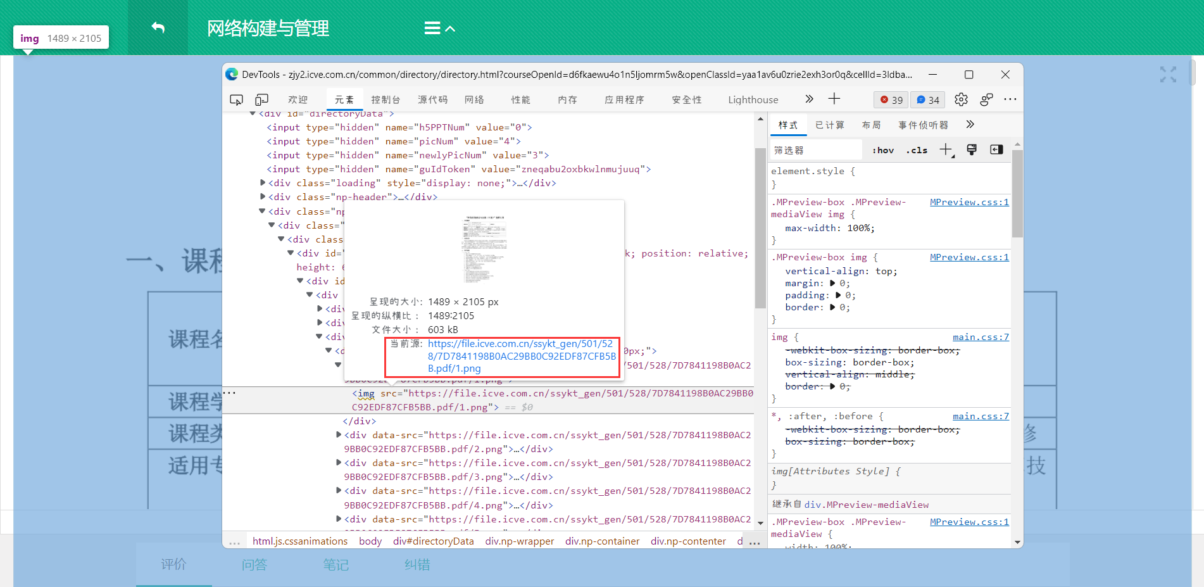The image size is (1204, 587).
Task: Open the 应用程序 tab
Action: tap(624, 99)
